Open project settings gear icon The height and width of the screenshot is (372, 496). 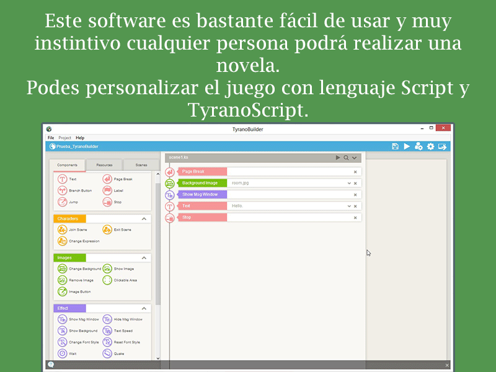[x=430, y=146]
